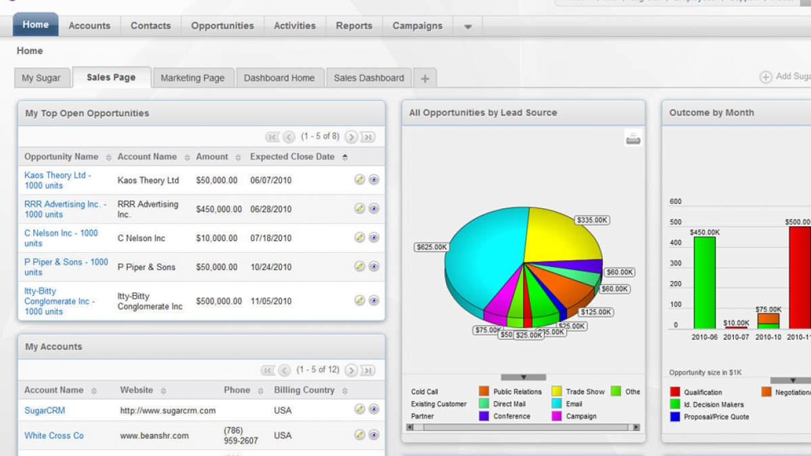Go to first page of My Accounts list

coord(268,370)
